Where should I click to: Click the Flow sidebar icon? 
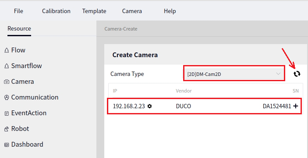(7, 50)
